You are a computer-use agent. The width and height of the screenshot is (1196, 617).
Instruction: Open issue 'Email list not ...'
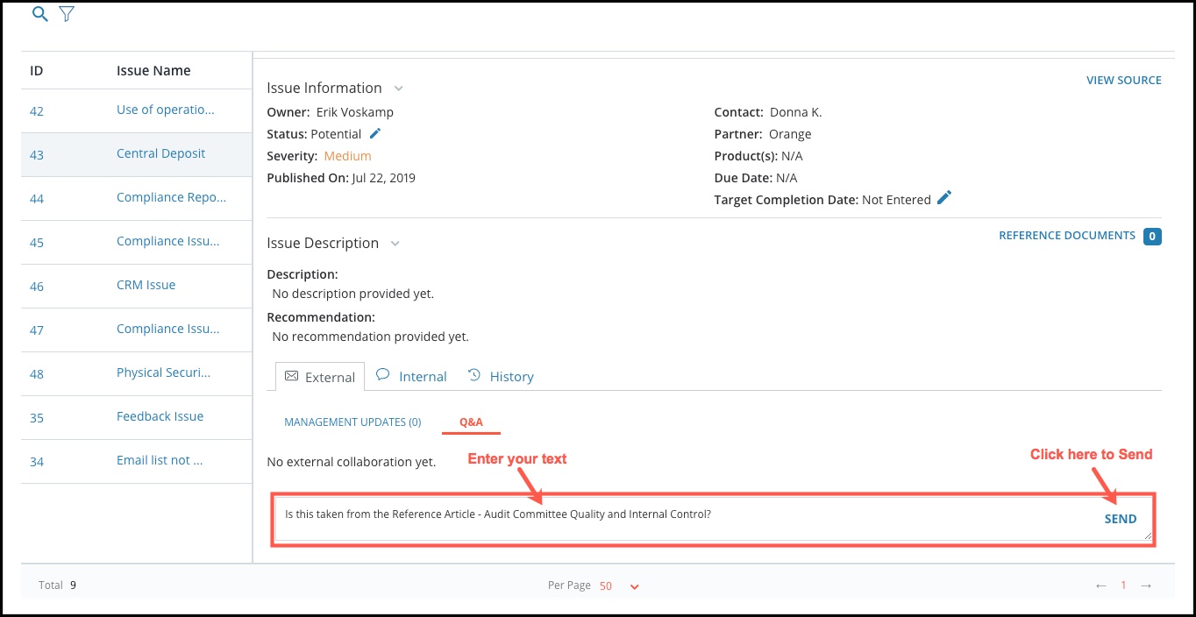[160, 461]
